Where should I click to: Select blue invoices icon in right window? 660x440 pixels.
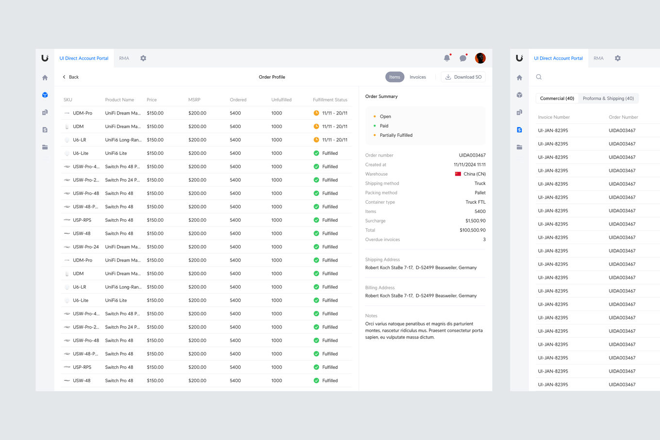[x=519, y=130]
